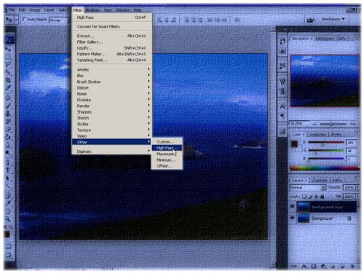
Task: Open the Tool Presets dock icon
Action: click(x=282, y=66)
